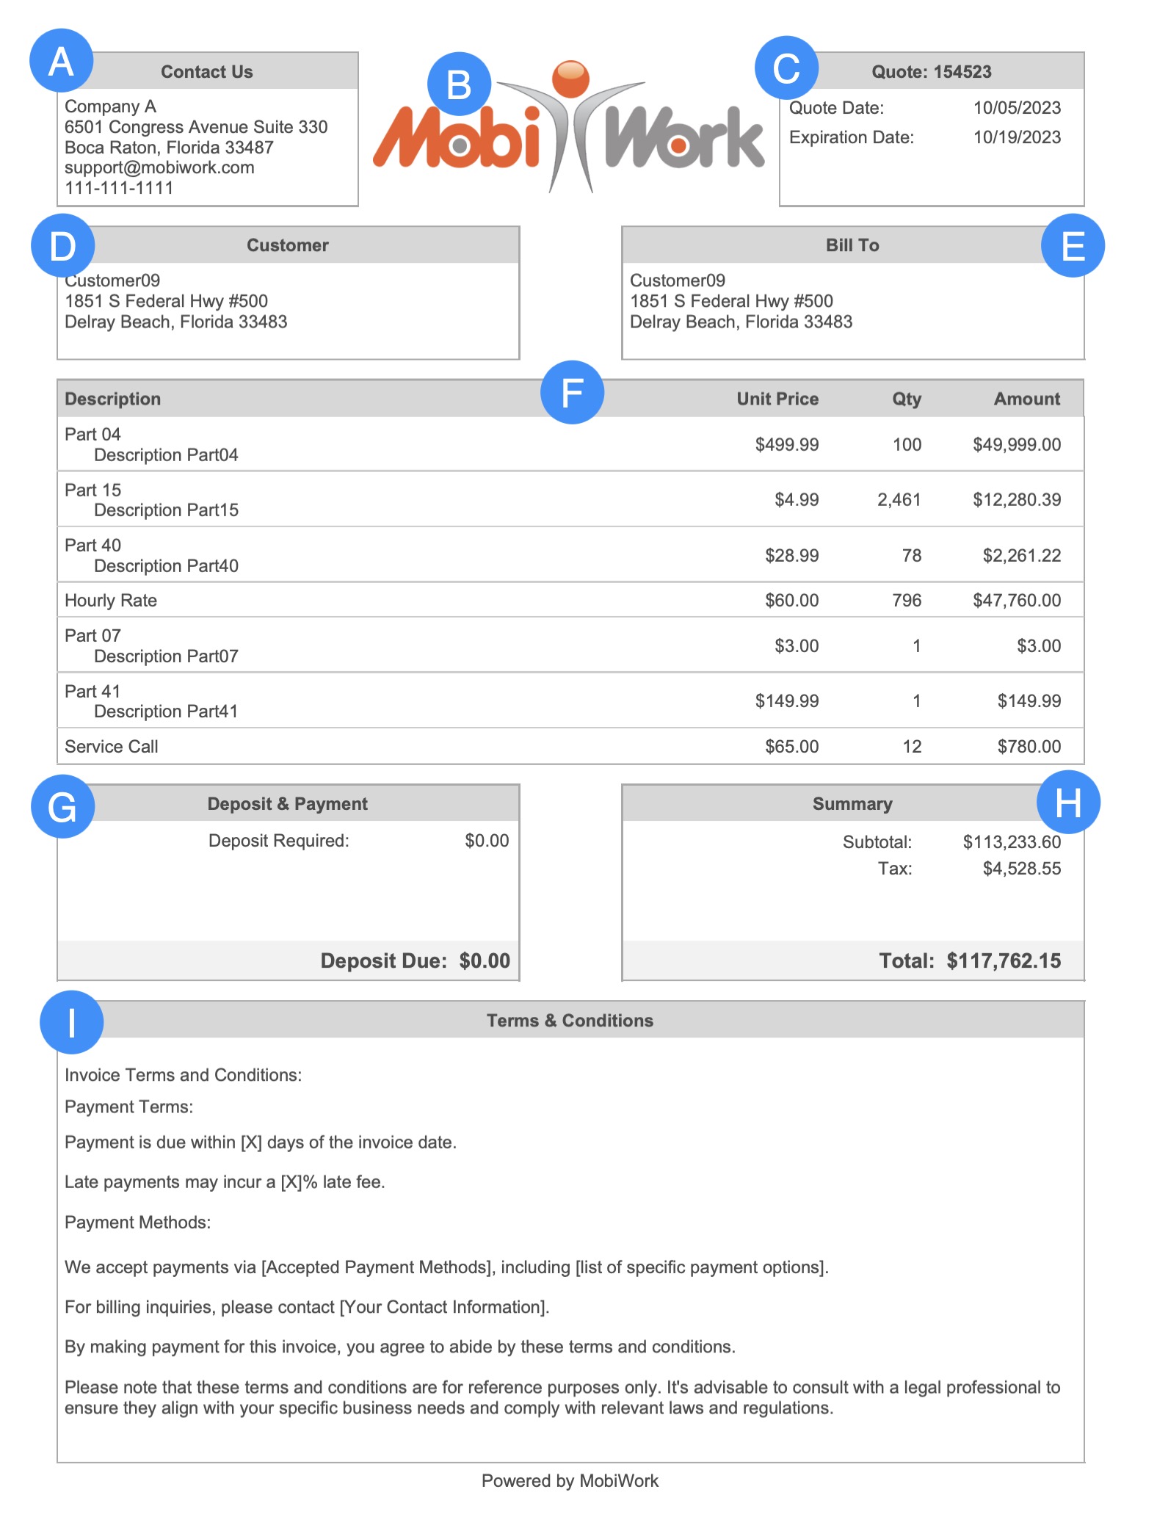Click the blue H marker by Summary
Image resolution: width=1157 pixels, height=1517 pixels.
click(x=1068, y=802)
